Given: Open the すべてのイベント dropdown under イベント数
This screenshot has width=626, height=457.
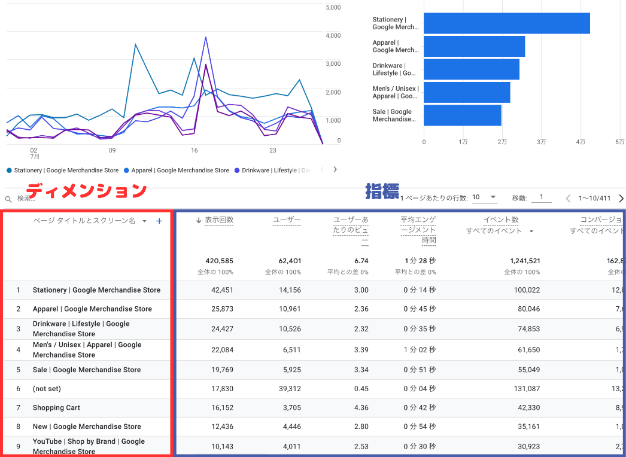Looking at the screenshot, I should click(x=531, y=231).
